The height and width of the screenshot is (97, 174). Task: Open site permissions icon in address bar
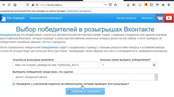click(37, 5)
